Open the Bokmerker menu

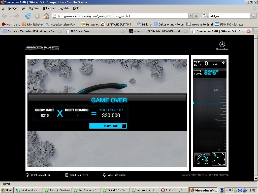point(49,8)
